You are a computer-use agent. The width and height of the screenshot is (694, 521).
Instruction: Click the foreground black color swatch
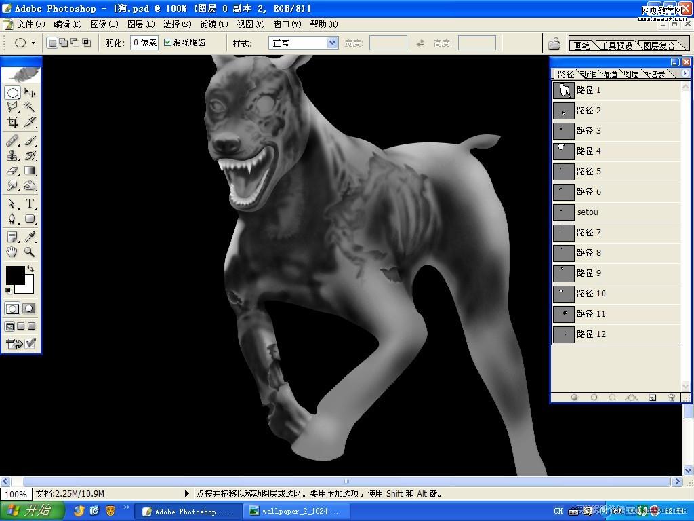[15, 275]
